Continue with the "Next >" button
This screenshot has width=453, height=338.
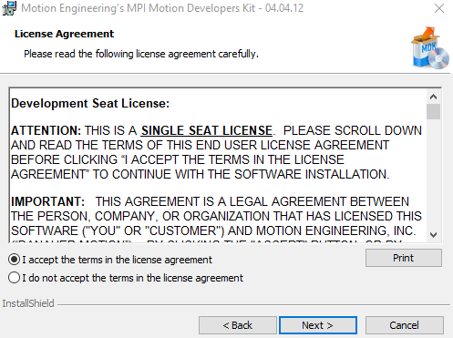[318, 325]
